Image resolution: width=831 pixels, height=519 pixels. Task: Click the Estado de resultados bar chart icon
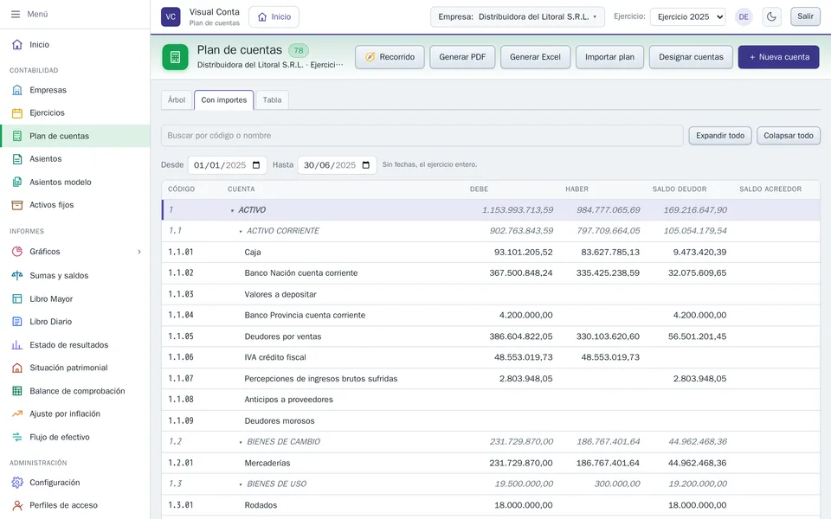[x=17, y=345]
